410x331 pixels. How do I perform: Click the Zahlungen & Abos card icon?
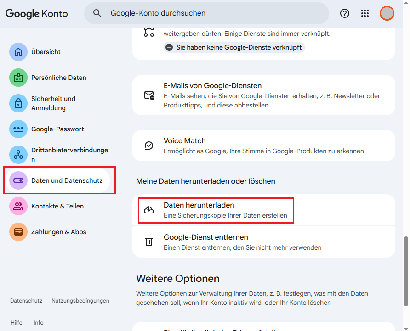coord(18,232)
